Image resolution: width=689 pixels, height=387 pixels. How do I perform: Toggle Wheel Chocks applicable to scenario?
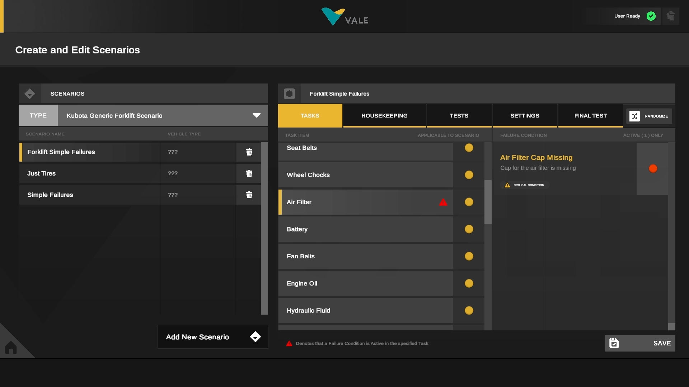pos(469,175)
